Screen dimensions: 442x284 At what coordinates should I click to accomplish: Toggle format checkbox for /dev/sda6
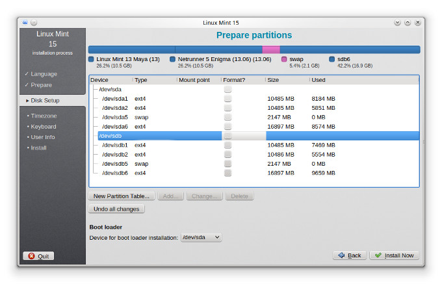point(227,127)
